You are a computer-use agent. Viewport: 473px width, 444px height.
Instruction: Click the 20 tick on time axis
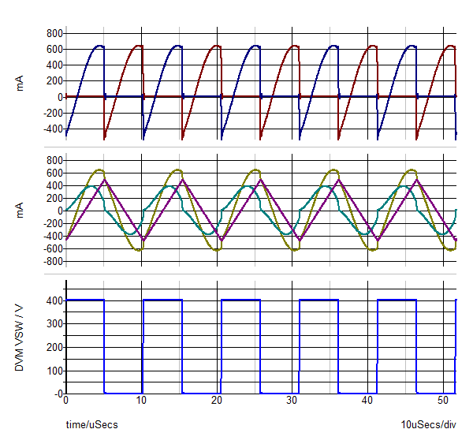coord(217,401)
